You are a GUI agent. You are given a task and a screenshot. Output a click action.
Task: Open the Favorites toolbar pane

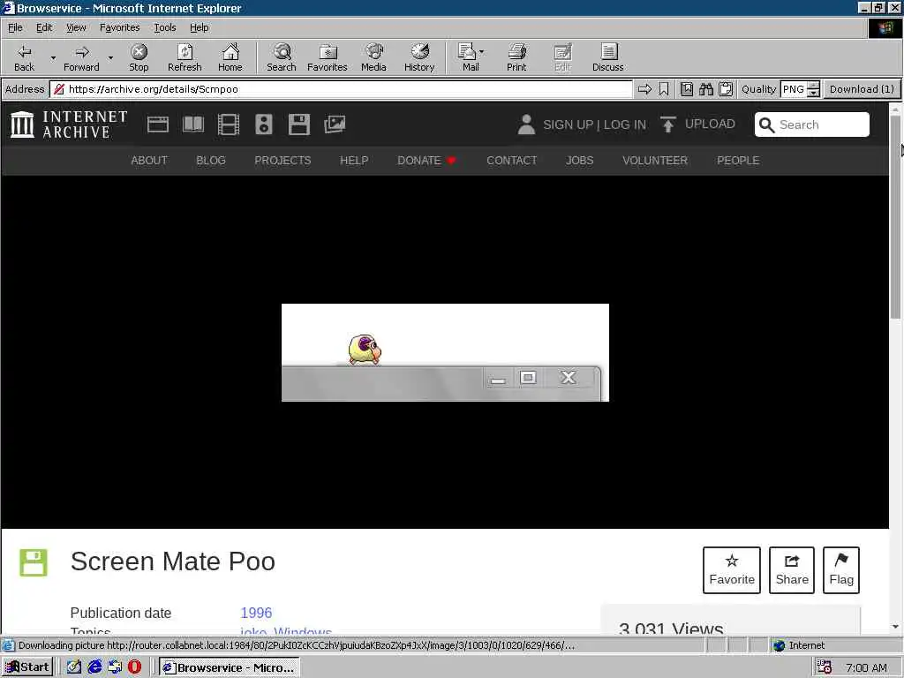click(x=328, y=57)
